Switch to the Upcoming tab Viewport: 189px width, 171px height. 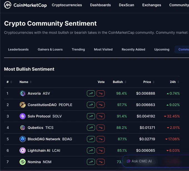(162, 49)
